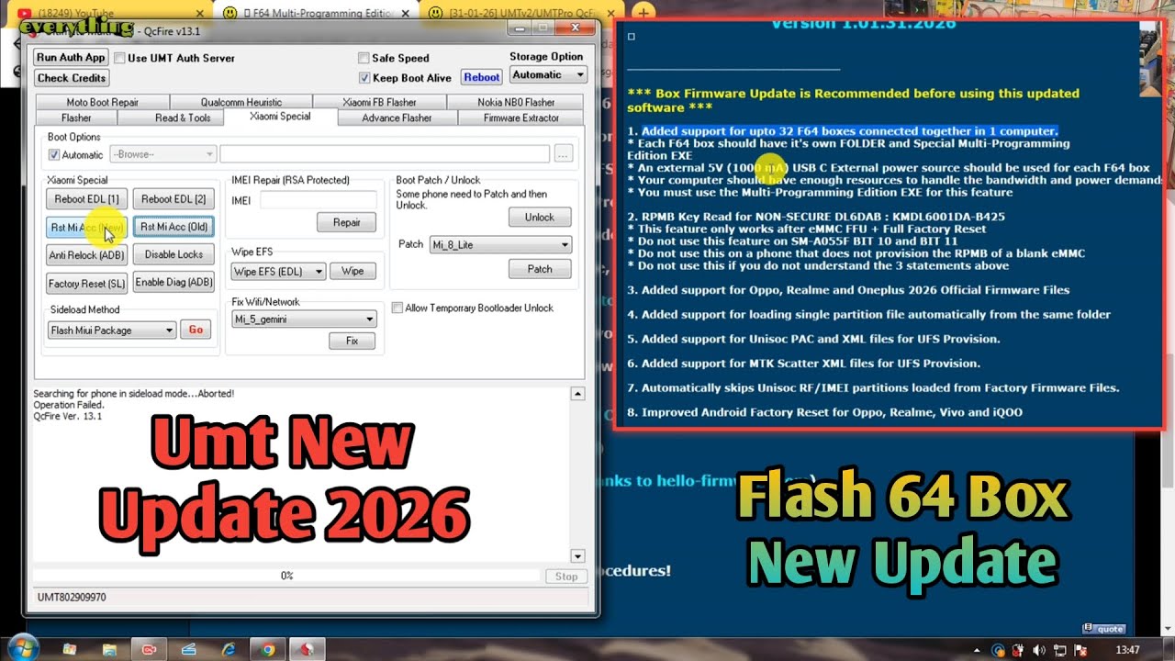
Task: Enable Allow Temporary Bootloader Unlock checkbox
Action: (397, 308)
